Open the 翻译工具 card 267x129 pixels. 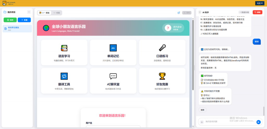tap(64, 81)
